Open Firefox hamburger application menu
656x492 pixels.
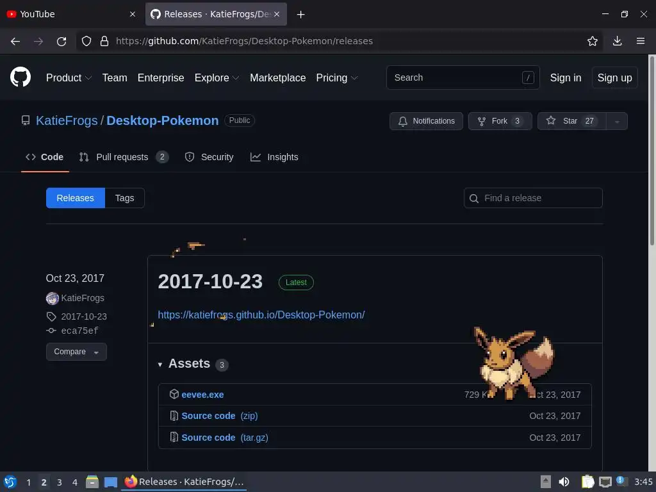[641, 41]
